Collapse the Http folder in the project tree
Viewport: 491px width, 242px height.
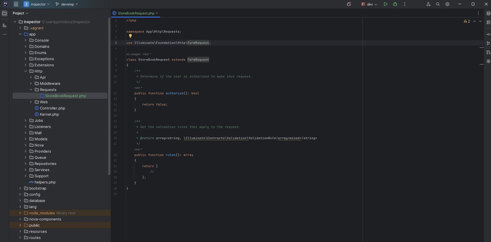(x=25, y=71)
